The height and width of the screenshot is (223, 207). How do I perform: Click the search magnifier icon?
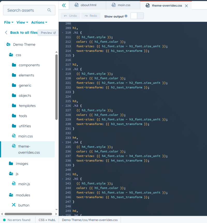pyautogui.click(x=49, y=10)
